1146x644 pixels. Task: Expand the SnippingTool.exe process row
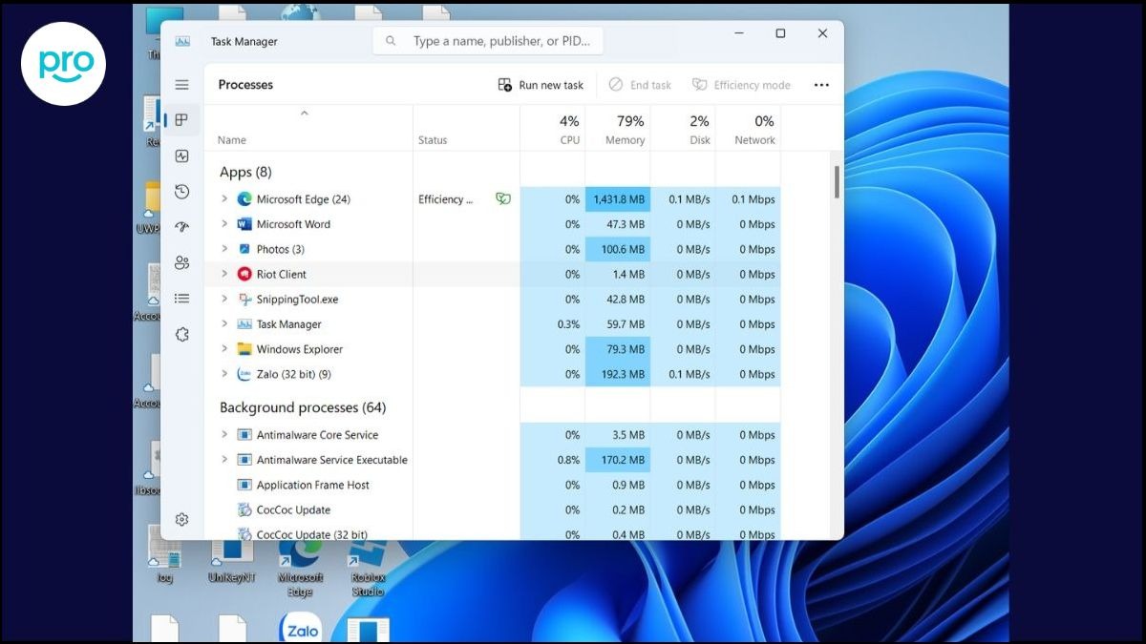(224, 299)
